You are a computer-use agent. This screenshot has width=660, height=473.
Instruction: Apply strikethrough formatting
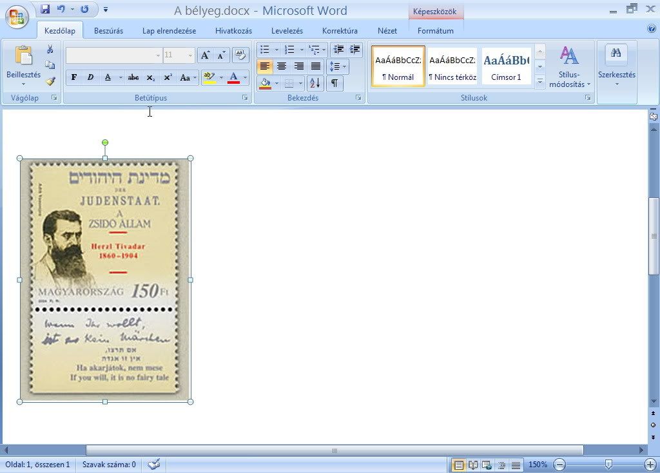tap(133, 77)
